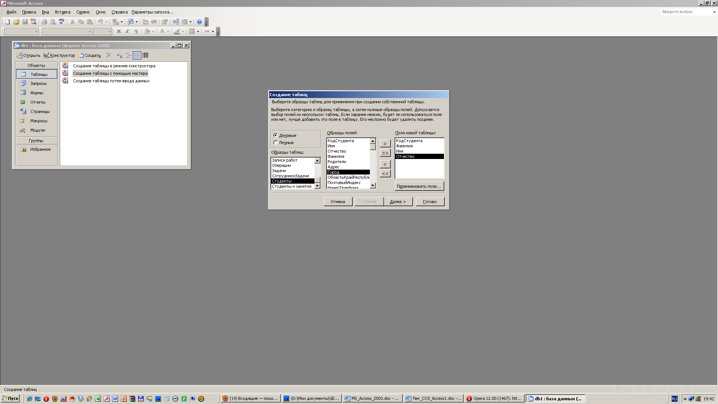718x404 pixels.
Task: Select the Деловые radio button
Action: click(x=276, y=135)
